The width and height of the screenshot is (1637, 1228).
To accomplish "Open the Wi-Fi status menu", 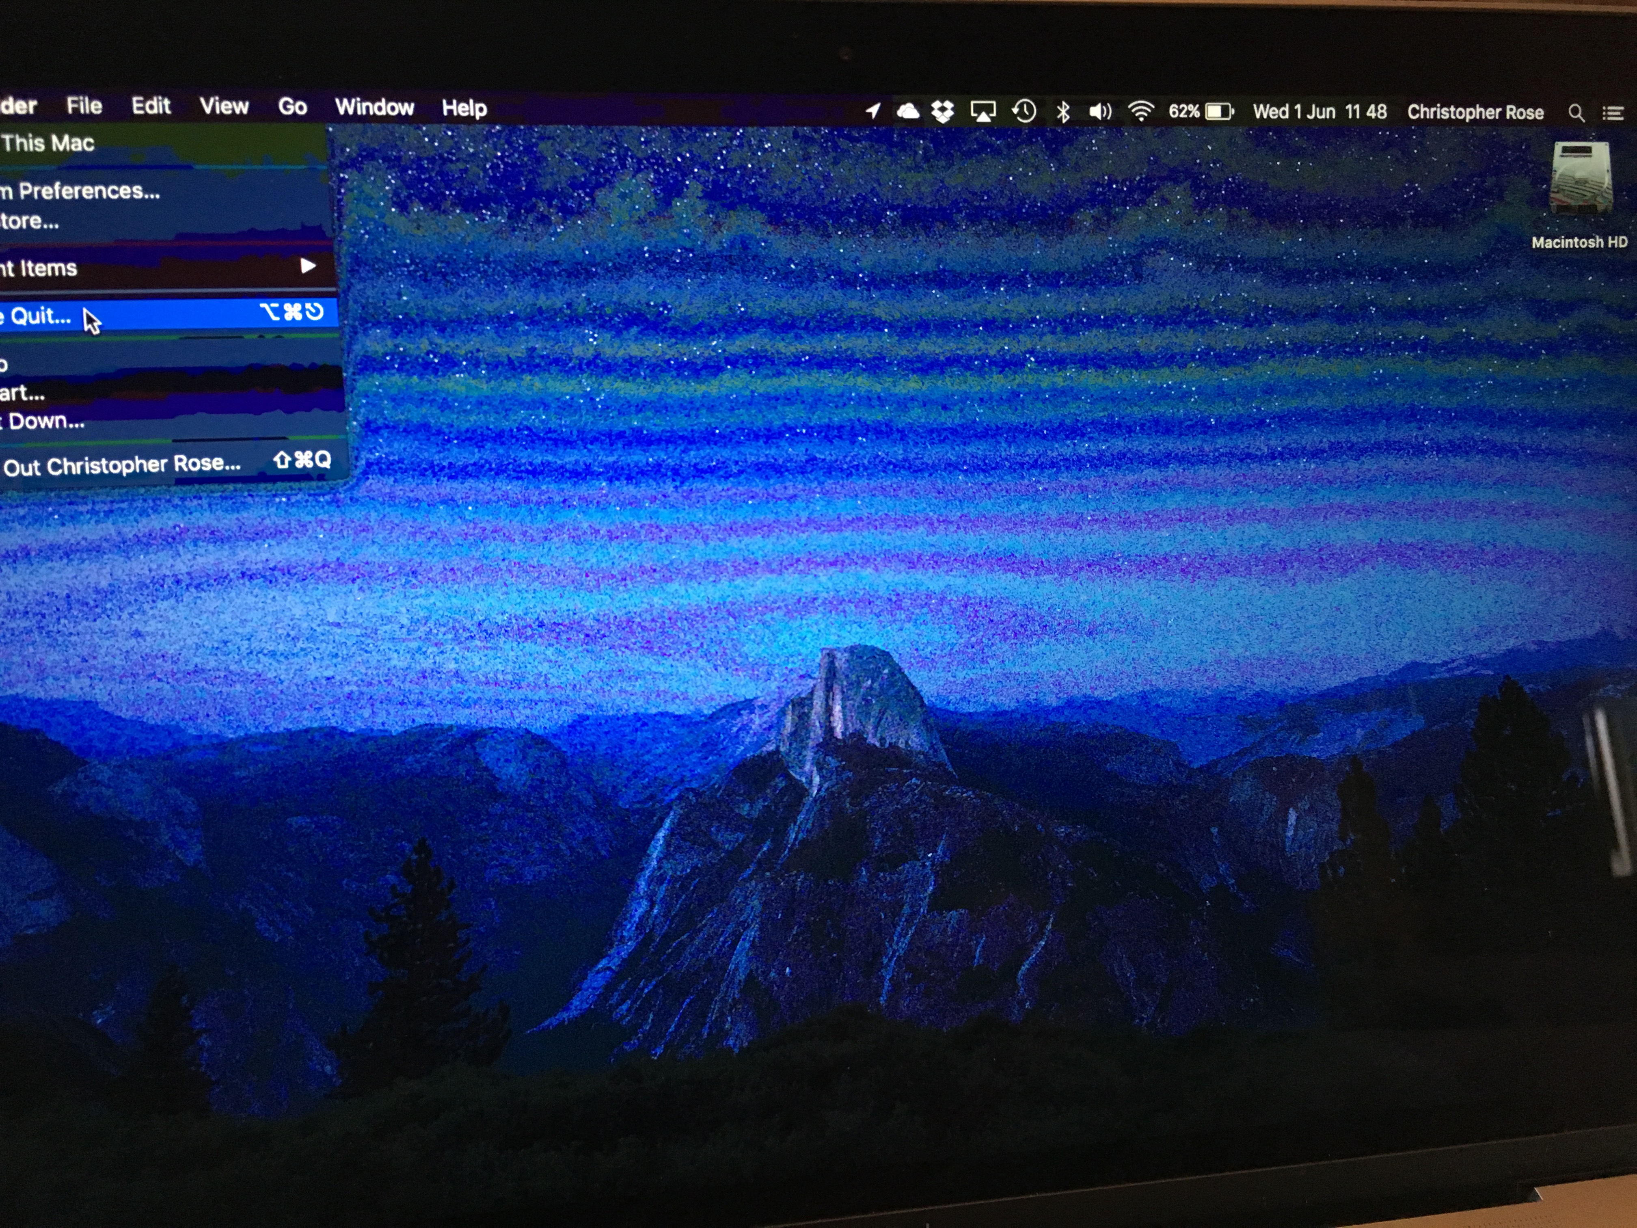I will [1140, 112].
